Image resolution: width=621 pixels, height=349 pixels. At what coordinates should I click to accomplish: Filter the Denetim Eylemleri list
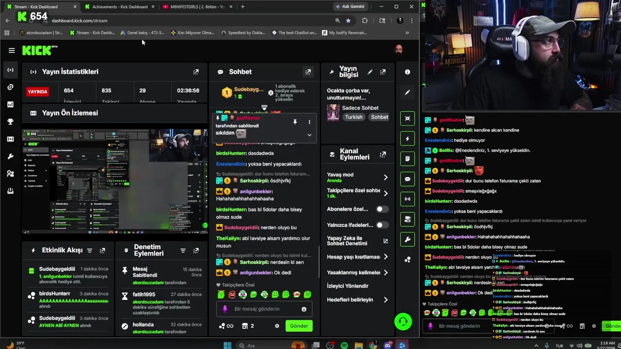183,251
